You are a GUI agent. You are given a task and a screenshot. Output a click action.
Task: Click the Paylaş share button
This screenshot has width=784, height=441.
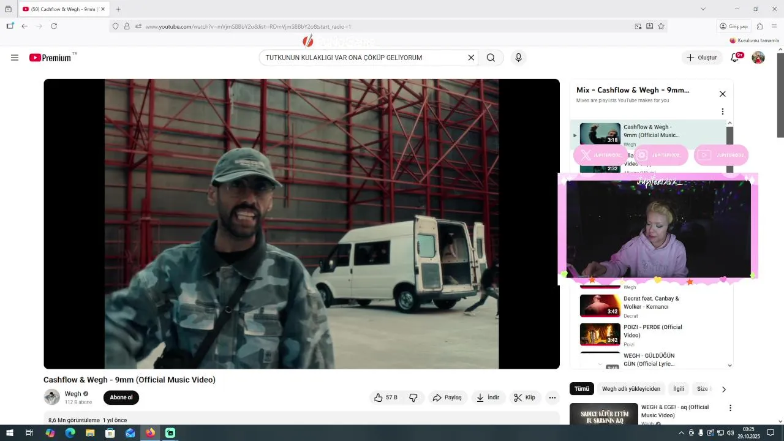tap(447, 398)
